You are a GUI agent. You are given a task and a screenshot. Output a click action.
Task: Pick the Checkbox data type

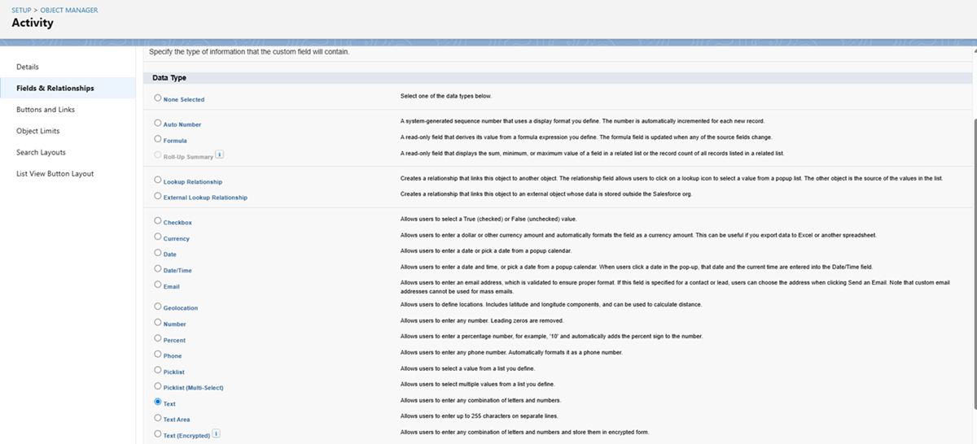pos(158,220)
